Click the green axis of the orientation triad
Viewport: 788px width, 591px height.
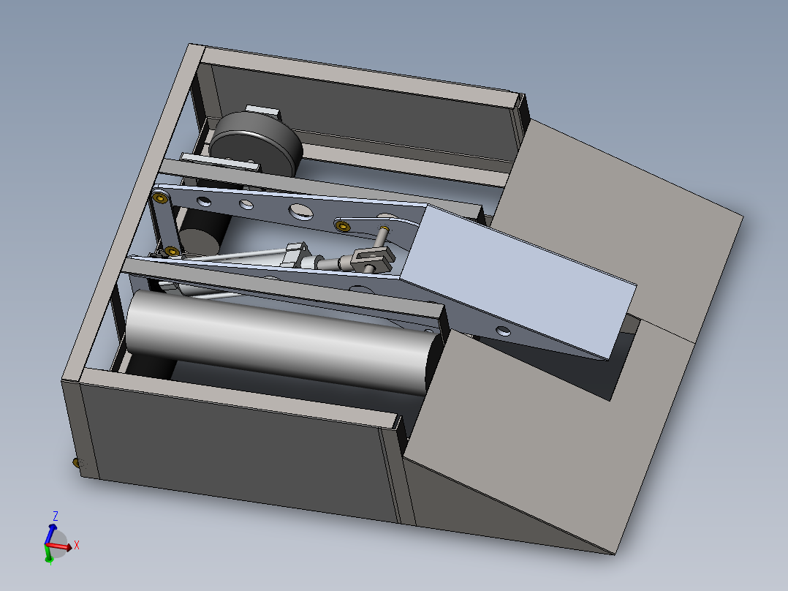pyautogui.click(x=48, y=553)
